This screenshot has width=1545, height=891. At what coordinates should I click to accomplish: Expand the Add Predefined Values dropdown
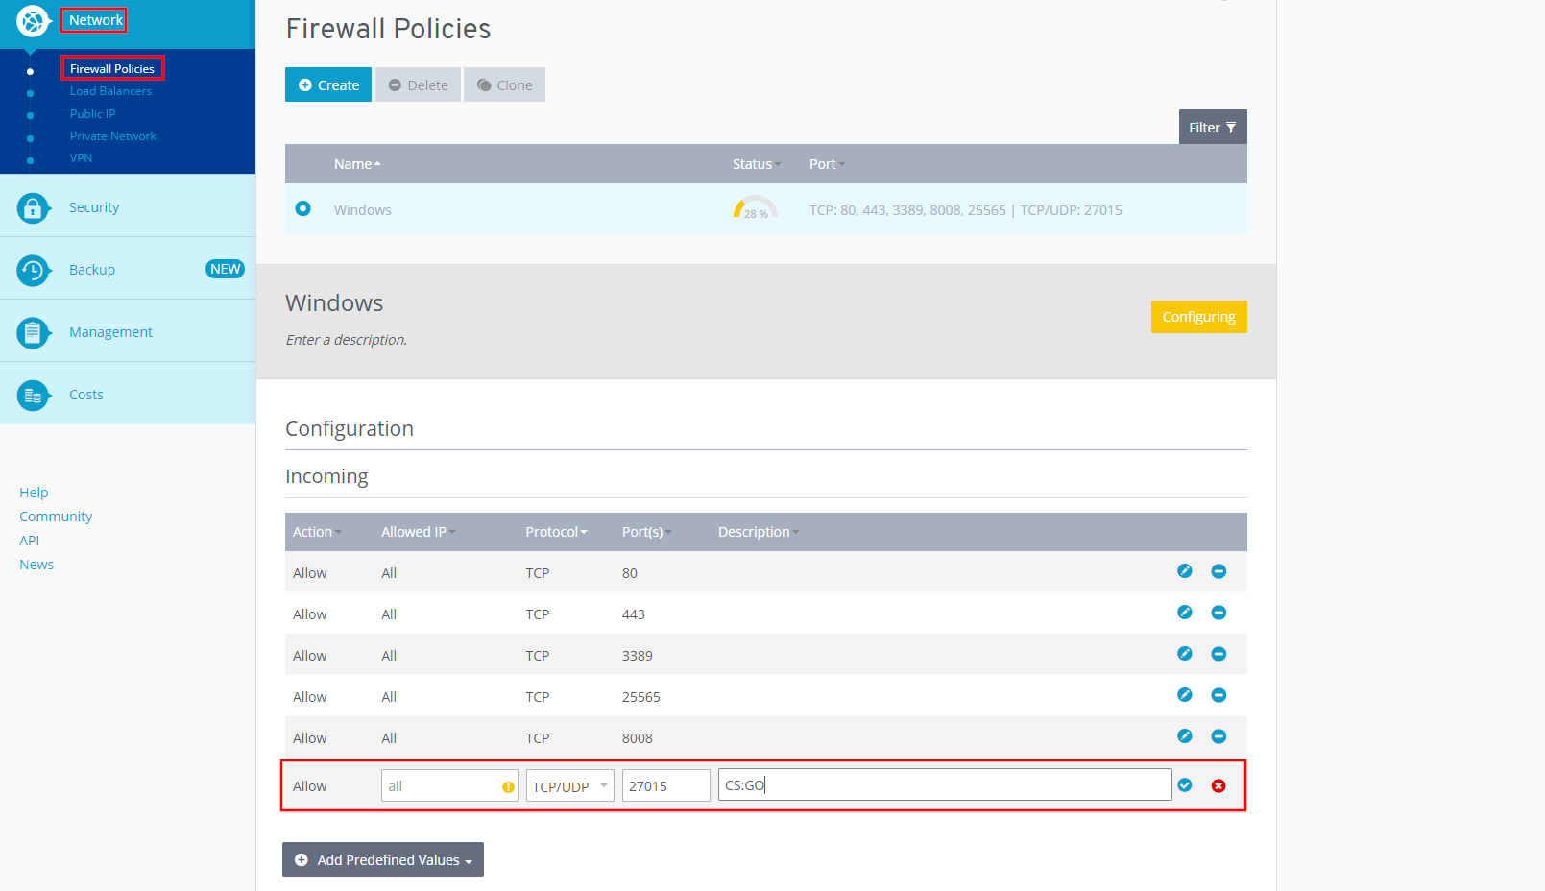(x=383, y=860)
